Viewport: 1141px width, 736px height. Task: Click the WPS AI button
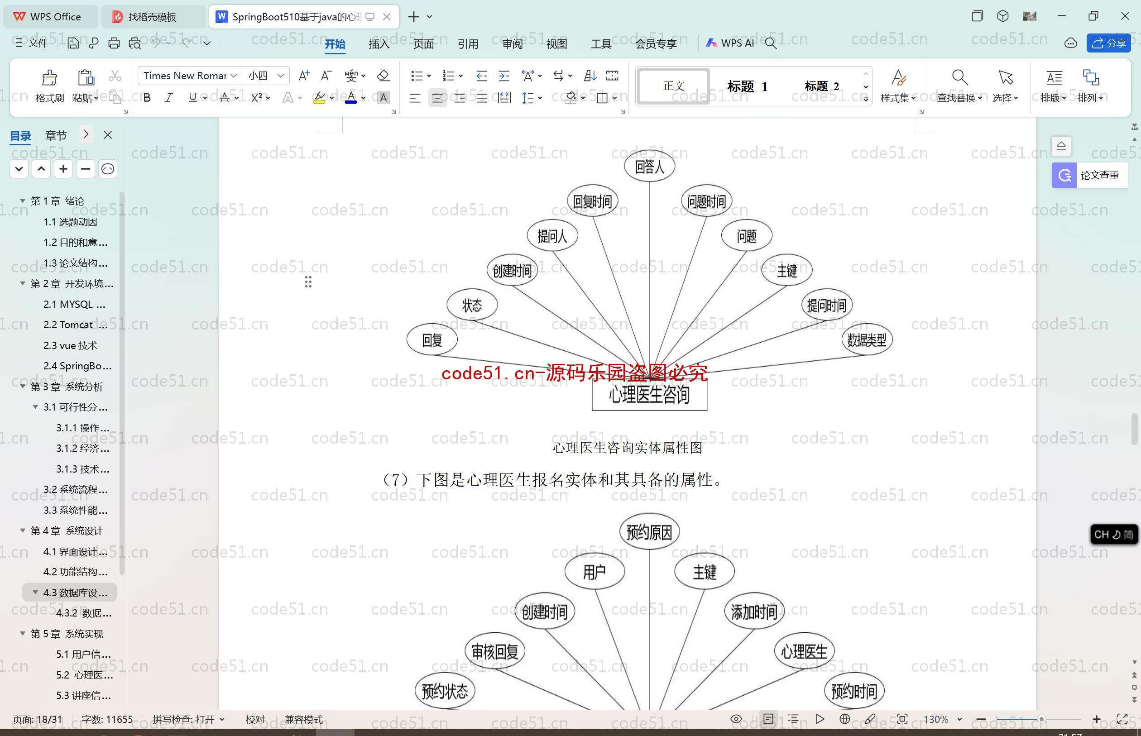pyautogui.click(x=730, y=43)
